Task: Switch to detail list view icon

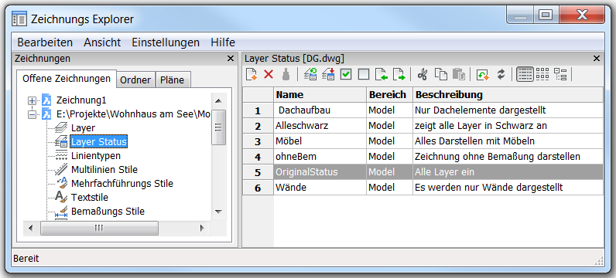Action: [x=525, y=74]
